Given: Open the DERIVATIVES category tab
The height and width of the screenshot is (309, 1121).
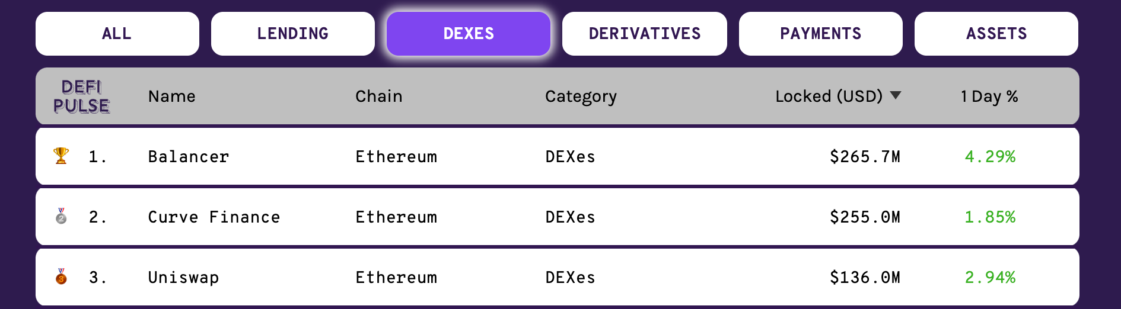Looking at the screenshot, I should click(x=645, y=34).
